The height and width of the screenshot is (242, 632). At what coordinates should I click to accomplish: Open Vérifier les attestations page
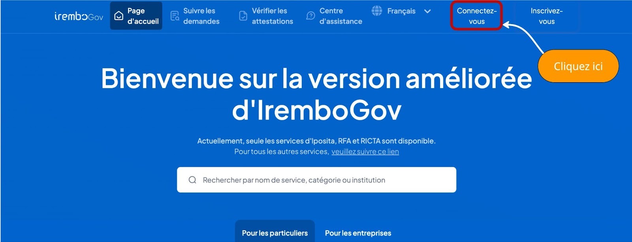(266, 16)
